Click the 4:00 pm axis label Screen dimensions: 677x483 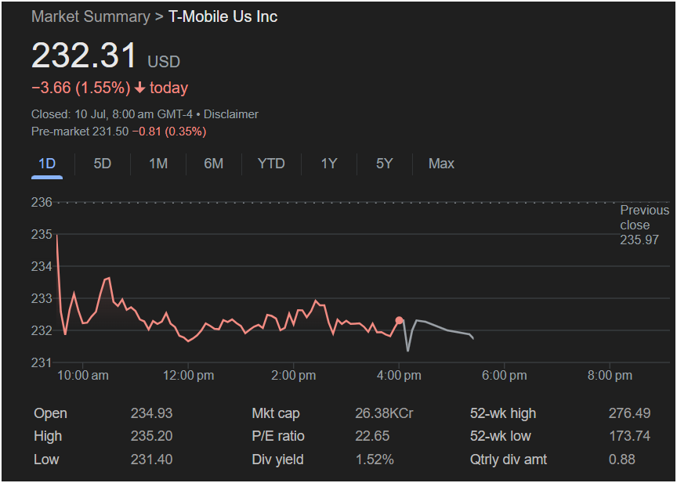click(399, 376)
